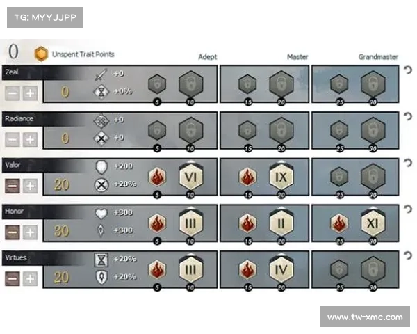The height and width of the screenshot is (334, 417).
Task: Click Virtues locked small slot at 25 points
Action: coord(339,269)
